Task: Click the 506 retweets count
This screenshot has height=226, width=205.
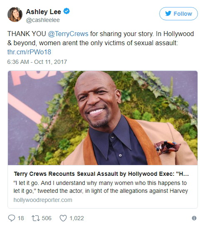Action: pos(47,218)
